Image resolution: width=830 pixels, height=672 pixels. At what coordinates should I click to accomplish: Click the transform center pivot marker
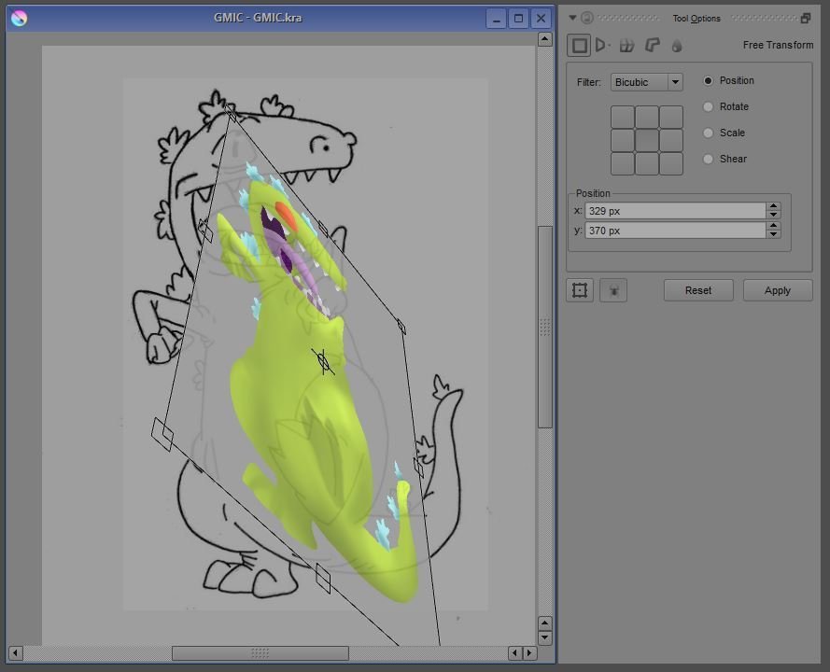(x=323, y=362)
